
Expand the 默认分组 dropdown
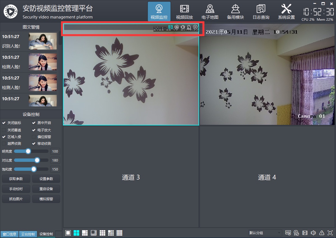265,233
